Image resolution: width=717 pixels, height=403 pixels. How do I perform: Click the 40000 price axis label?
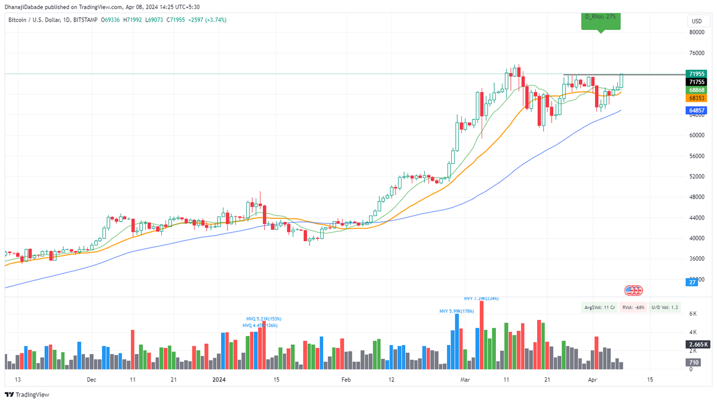tap(697, 238)
